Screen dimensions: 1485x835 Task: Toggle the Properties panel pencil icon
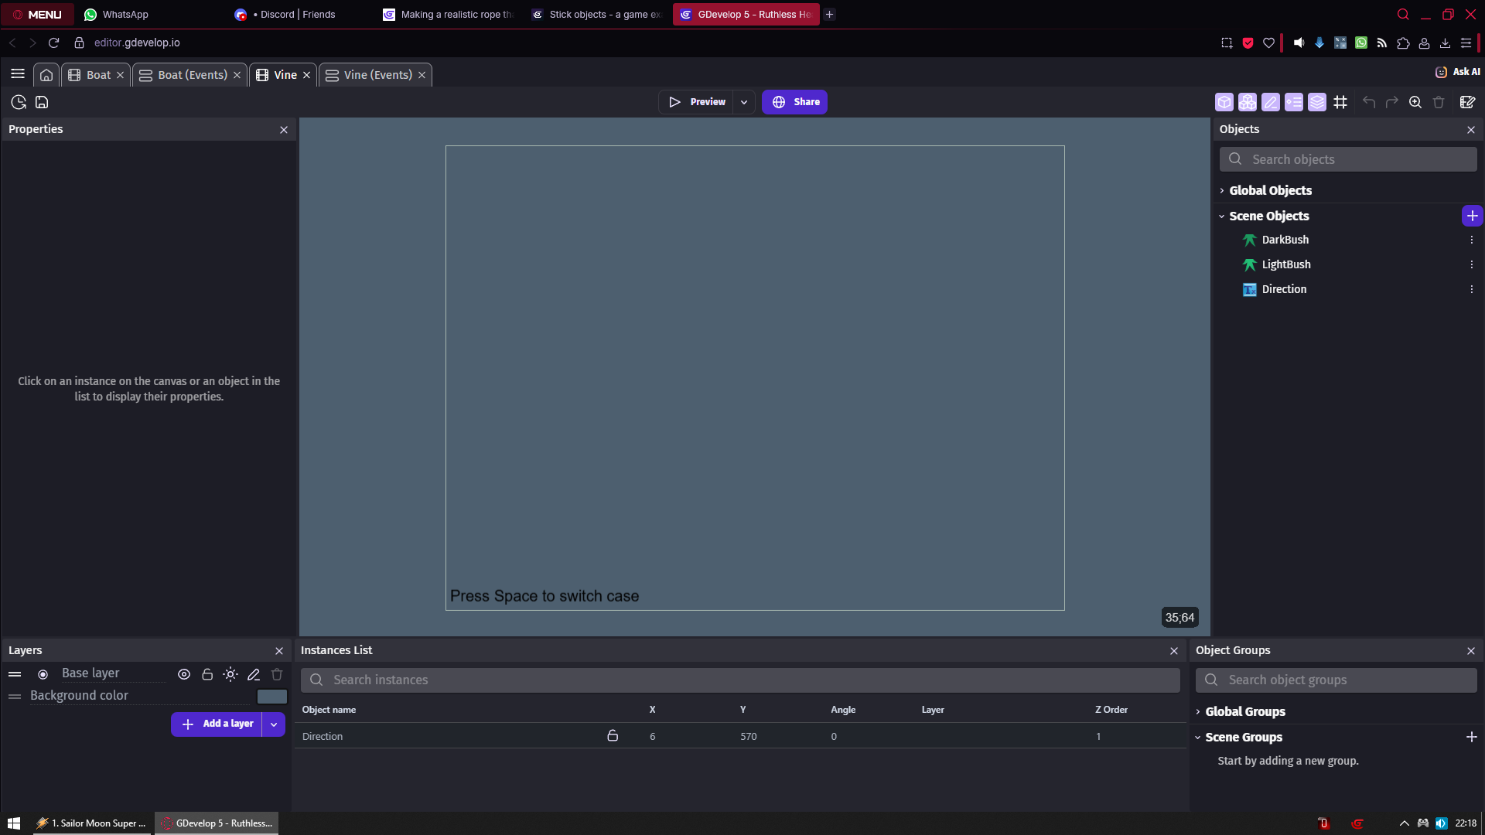pyautogui.click(x=1270, y=102)
